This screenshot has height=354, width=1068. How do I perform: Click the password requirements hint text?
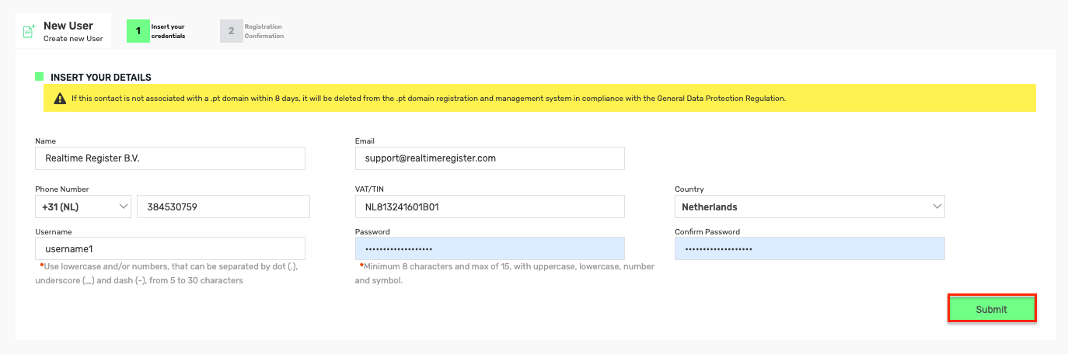(x=505, y=273)
